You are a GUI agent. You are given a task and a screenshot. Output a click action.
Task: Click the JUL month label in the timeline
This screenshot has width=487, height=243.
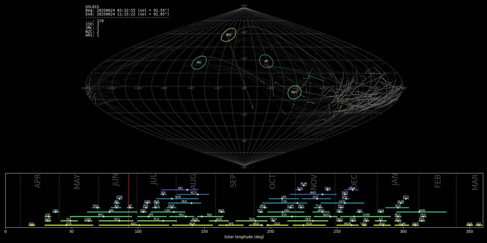pos(154,179)
